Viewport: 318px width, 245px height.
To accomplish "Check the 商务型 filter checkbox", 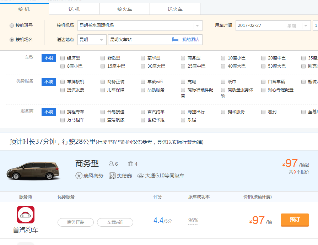I will (183, 58).
